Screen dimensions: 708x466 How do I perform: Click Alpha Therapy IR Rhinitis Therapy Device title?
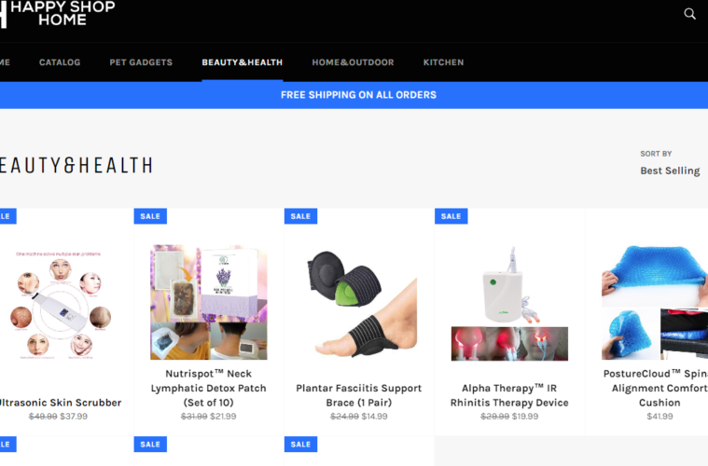(x=509, y=395)
